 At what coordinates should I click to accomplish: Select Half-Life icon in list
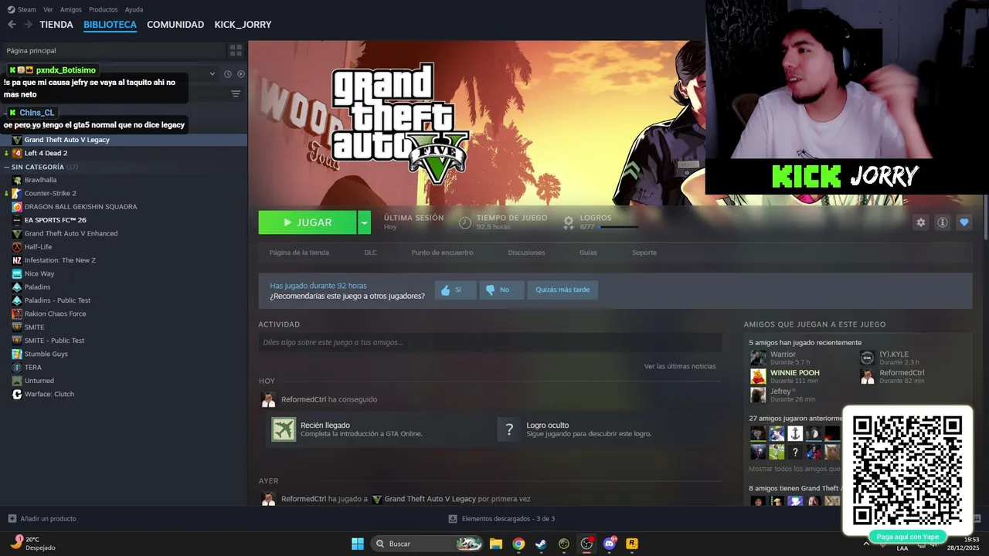tap(17, 246)
